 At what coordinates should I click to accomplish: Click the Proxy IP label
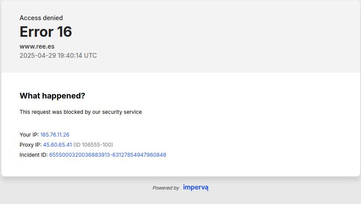coord(30,145)
